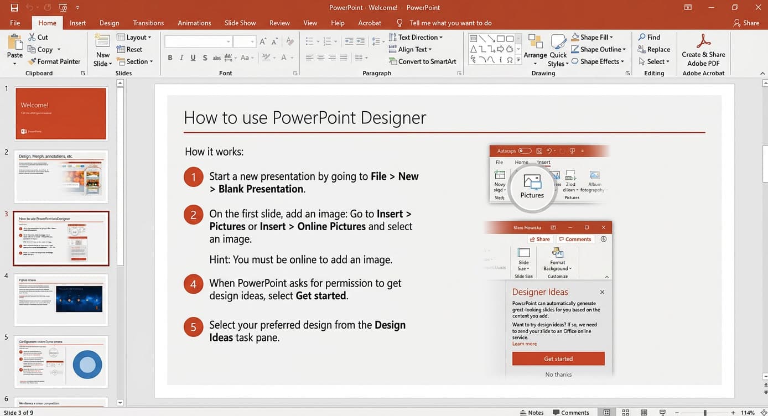
Task: Open the Find search tool
Action: pos(649,37)
